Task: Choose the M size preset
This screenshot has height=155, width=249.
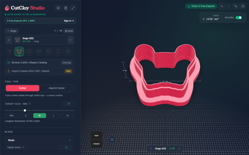Action: pos(40,116)
